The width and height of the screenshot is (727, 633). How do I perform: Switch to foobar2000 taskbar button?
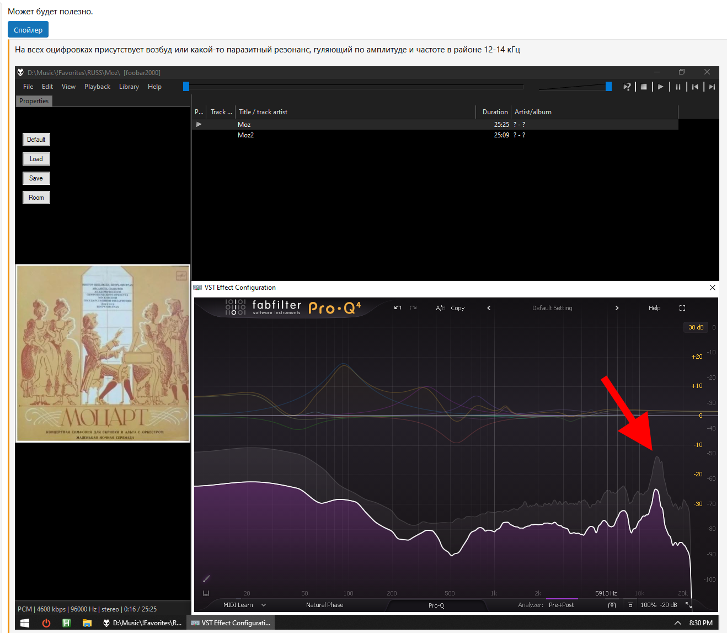tap(142, 623)
